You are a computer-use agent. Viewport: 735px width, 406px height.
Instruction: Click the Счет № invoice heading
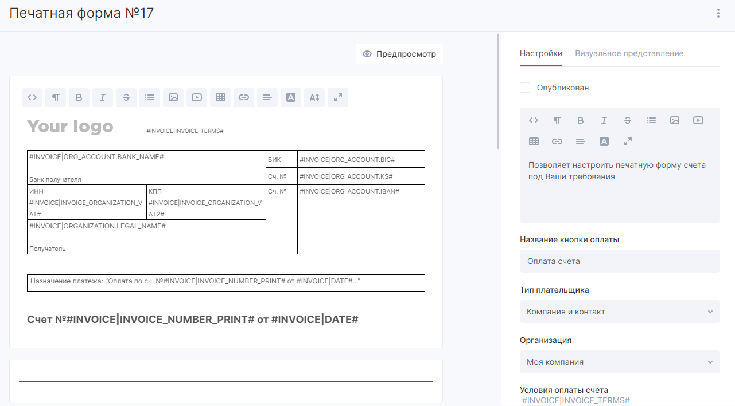click(x=193, y=319)
